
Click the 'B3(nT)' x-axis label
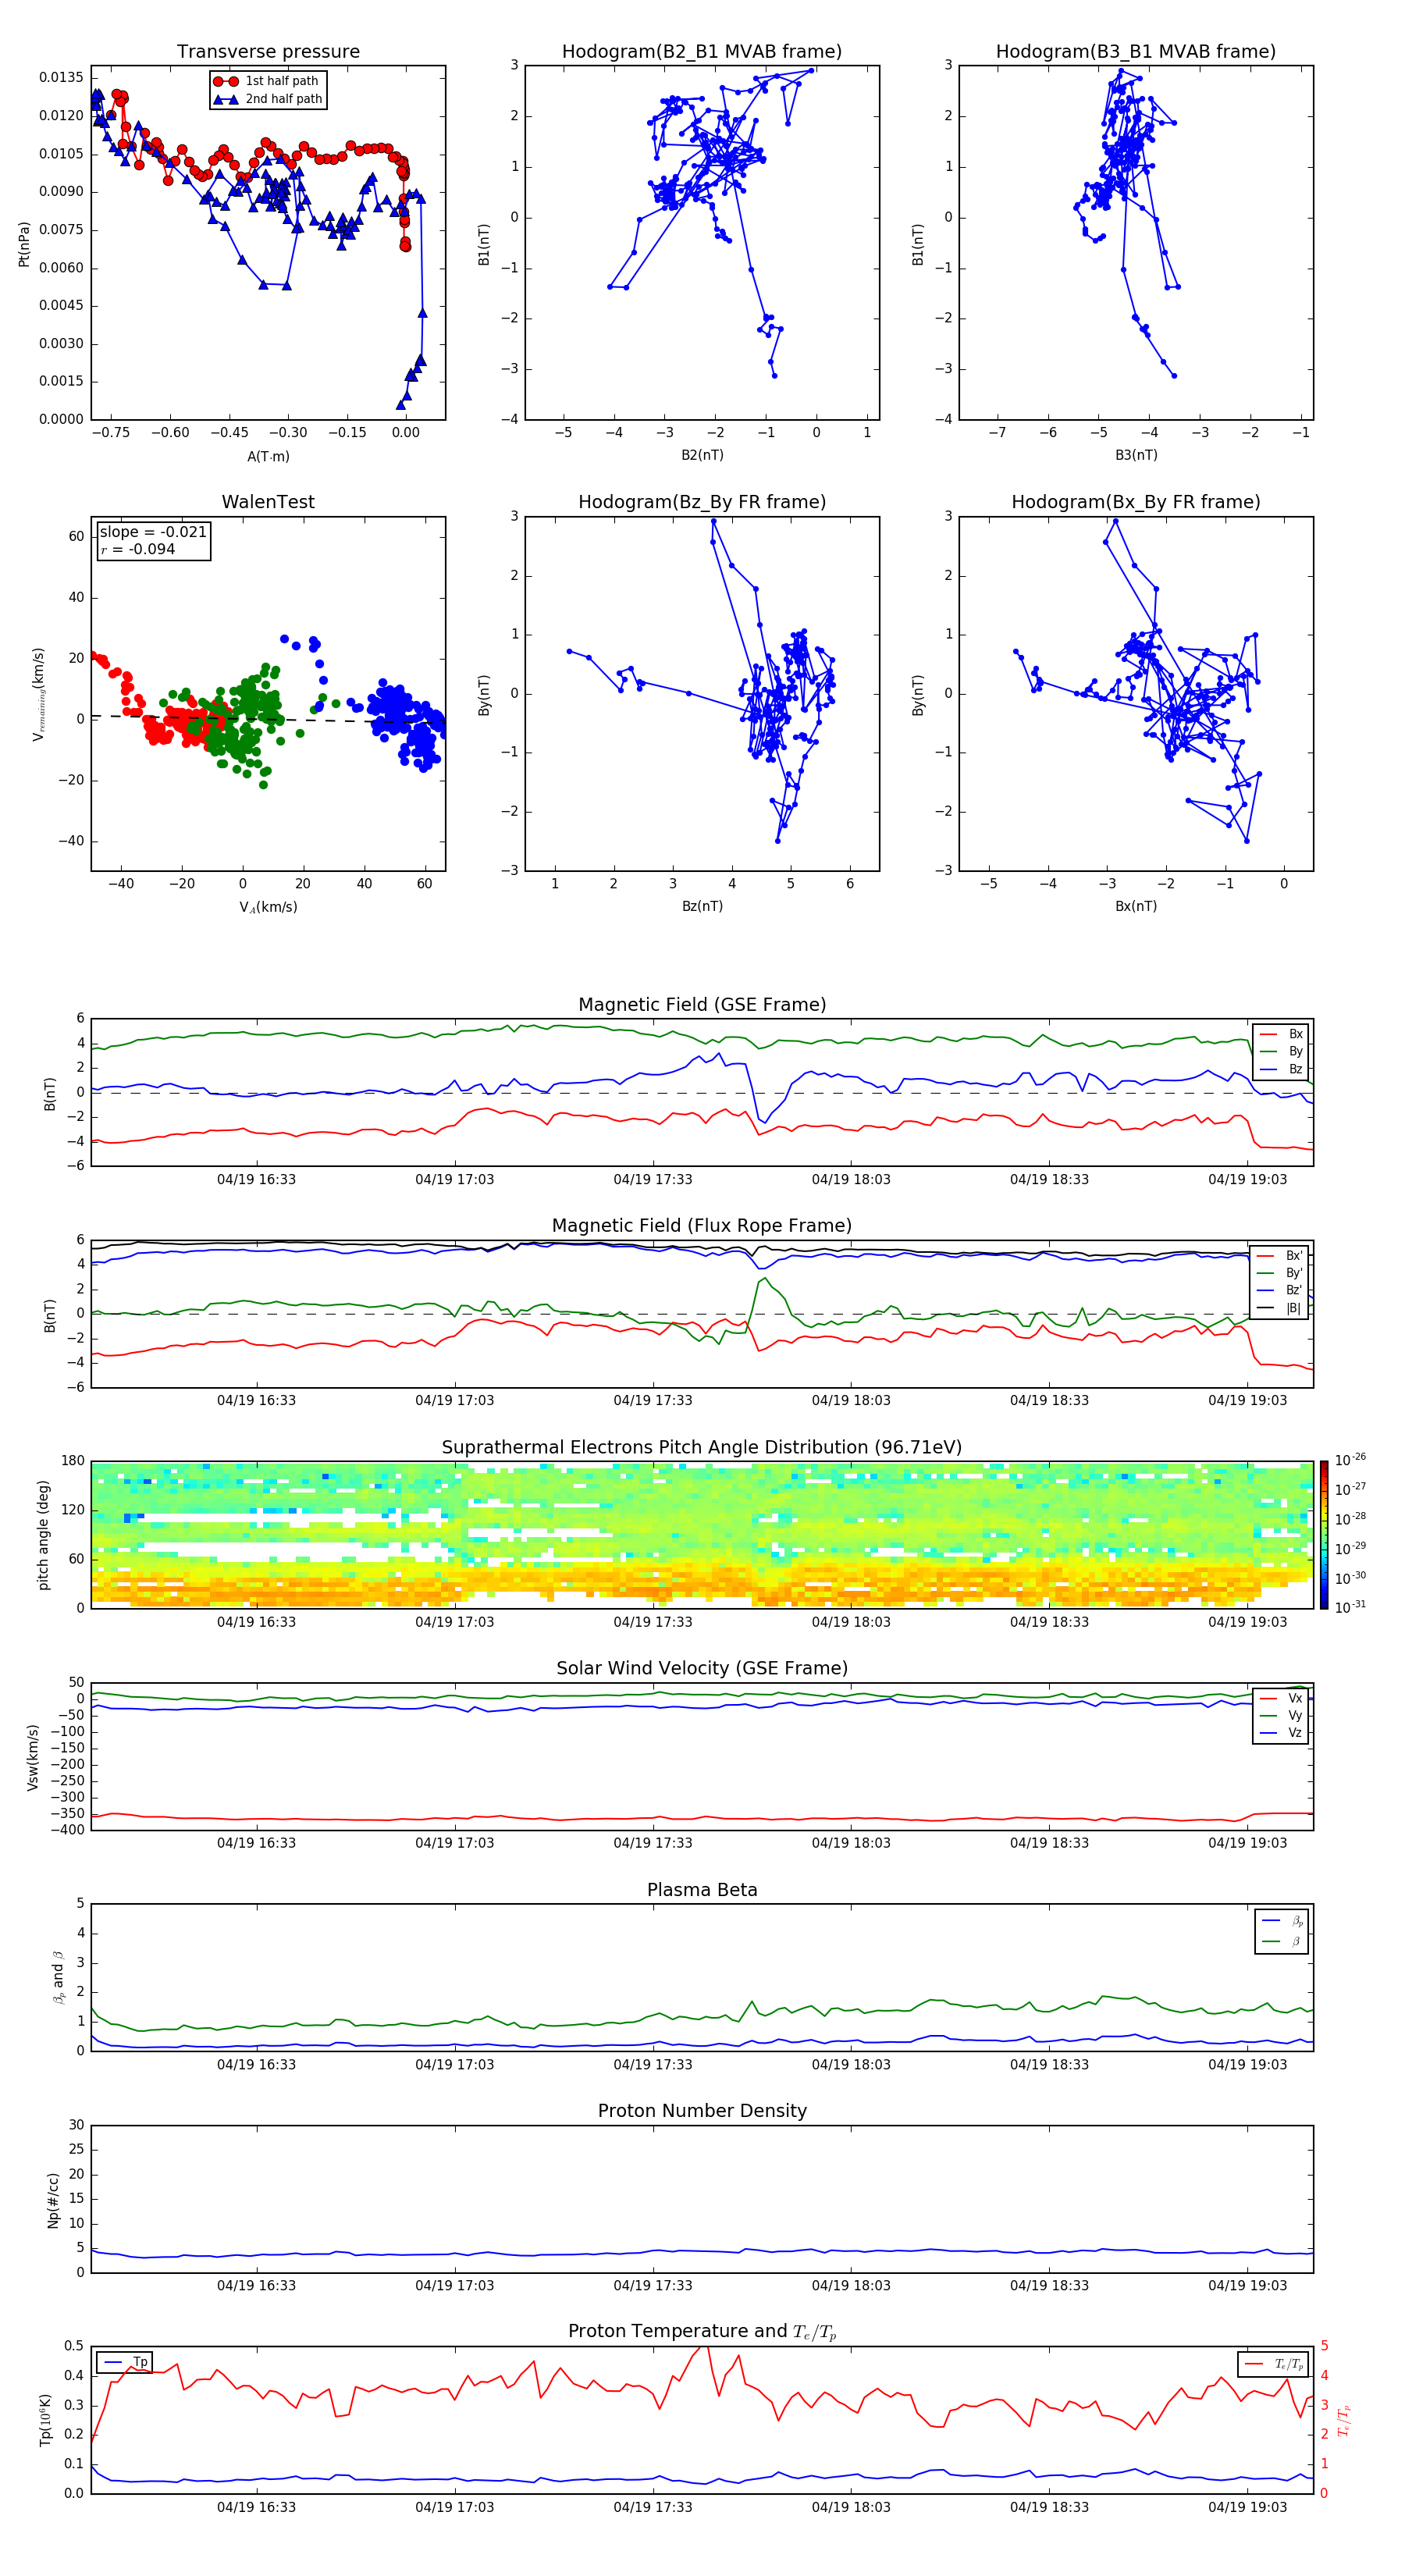coord(1136,455)
